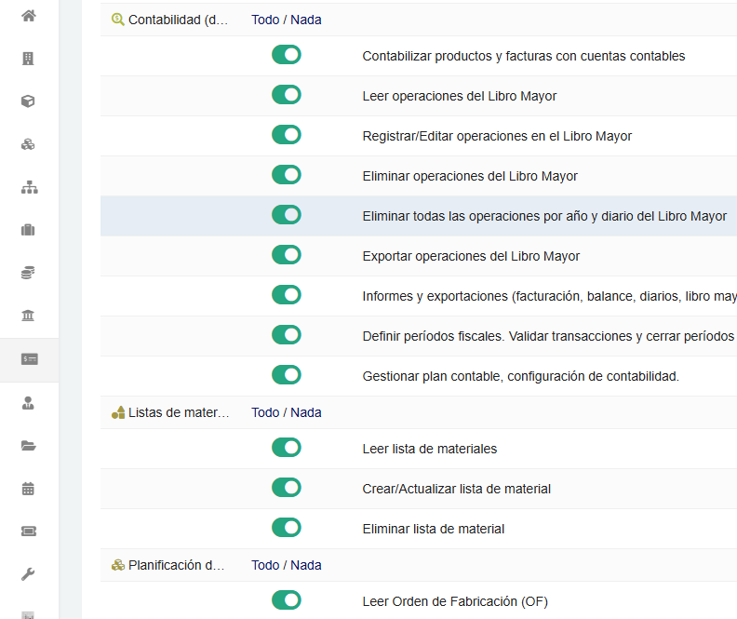Click text Crear/Actualizar lista de material
The width and height of the screenshot is (737, 619).
point(456,489)
